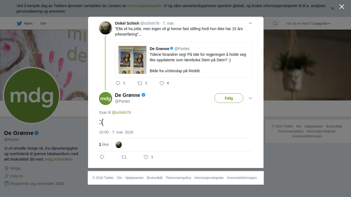Viewport: 351px width, 197px height.
Task: Visit mdg.no/medlem link in bio
Action: (x=59, y=159)
